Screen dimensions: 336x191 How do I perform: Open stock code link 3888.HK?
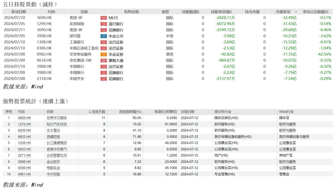[x=24, y=162]
